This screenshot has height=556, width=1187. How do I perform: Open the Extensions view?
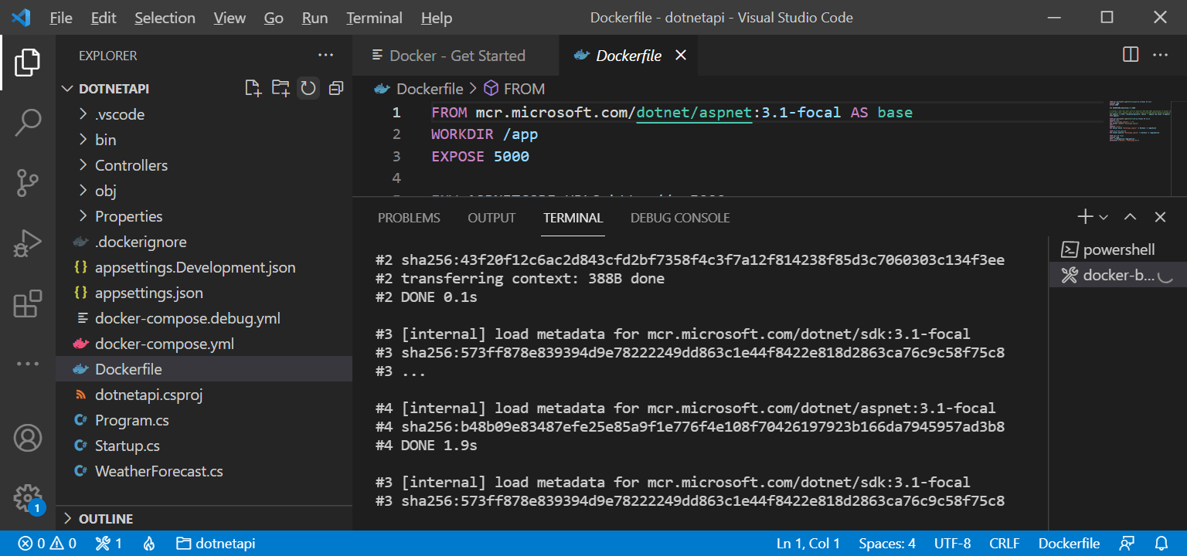(28, 304)
